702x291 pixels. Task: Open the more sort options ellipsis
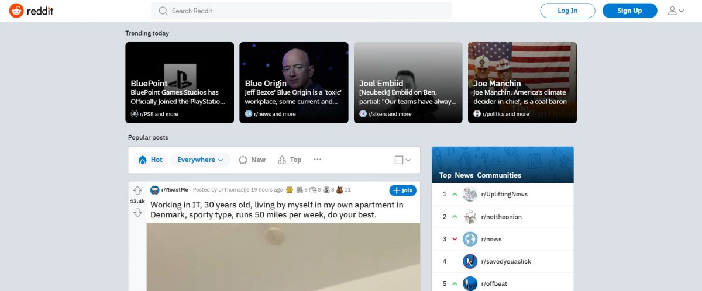click(318, 160)
